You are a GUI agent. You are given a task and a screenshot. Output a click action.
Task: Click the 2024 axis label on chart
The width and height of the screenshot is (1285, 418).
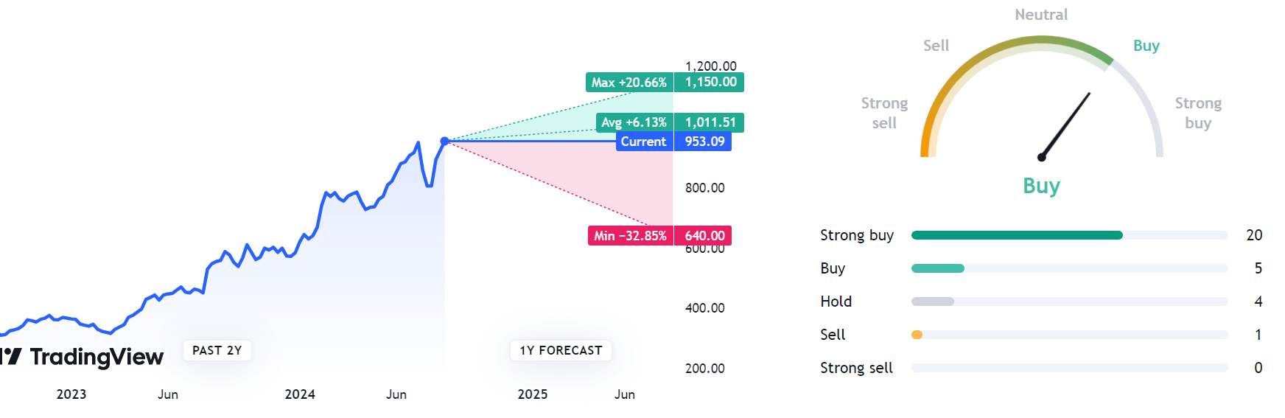(x=300, y=394)
